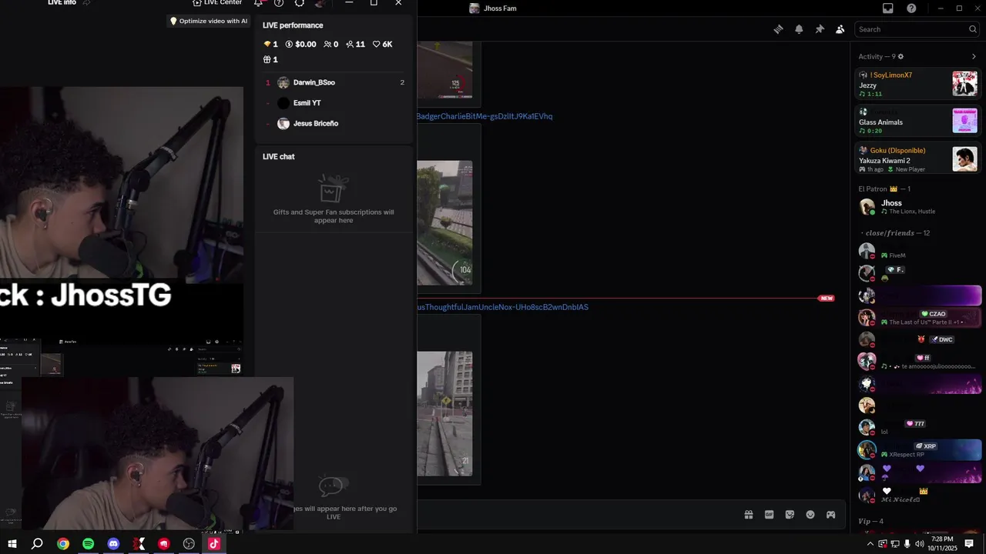
Task: Open Discord inbox icon
Action: pos(888,8)
